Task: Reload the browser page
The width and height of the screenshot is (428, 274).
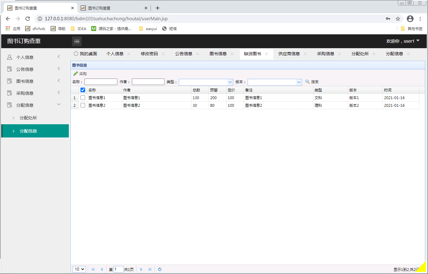Action: [x=28, y=19]
